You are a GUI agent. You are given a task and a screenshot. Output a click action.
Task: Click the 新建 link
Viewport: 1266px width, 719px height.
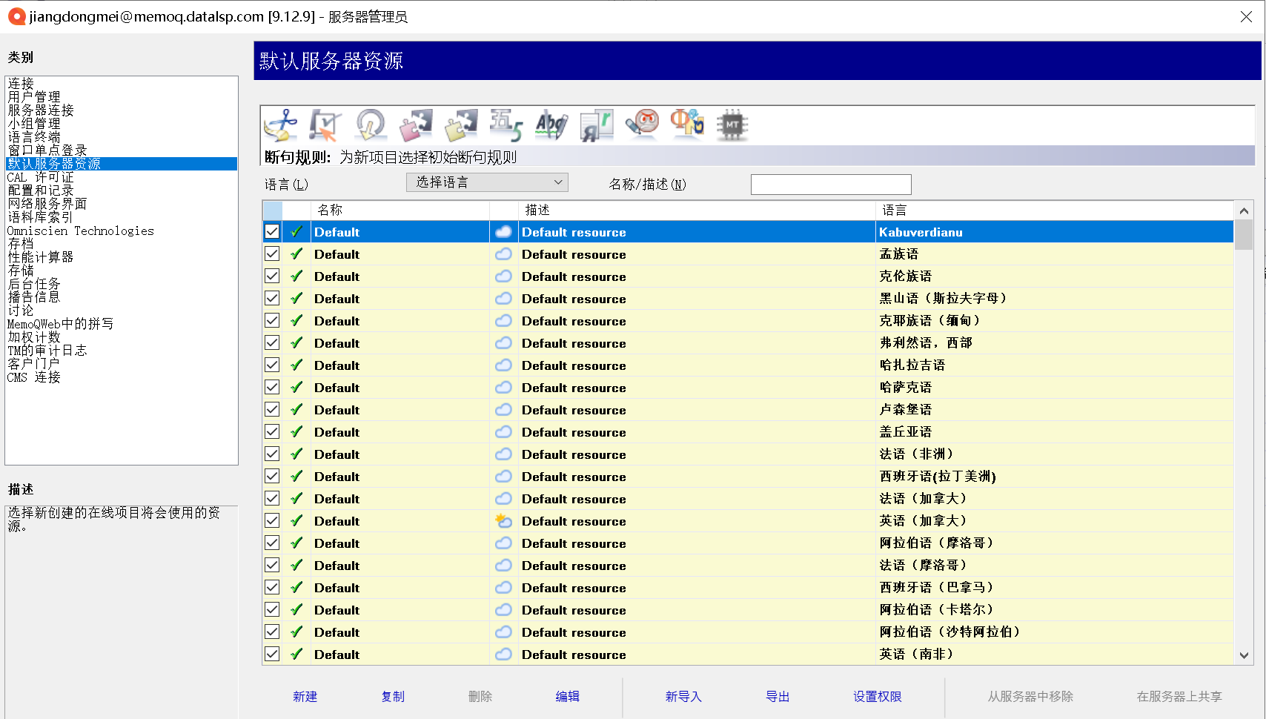pyautogui.click(x=305, y=697)
